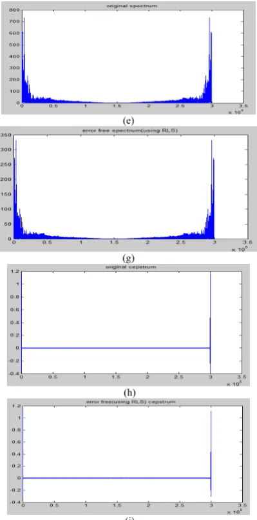
Task: Click "3.5" x-axis label of original spectrum
Action: coord(243,106)
